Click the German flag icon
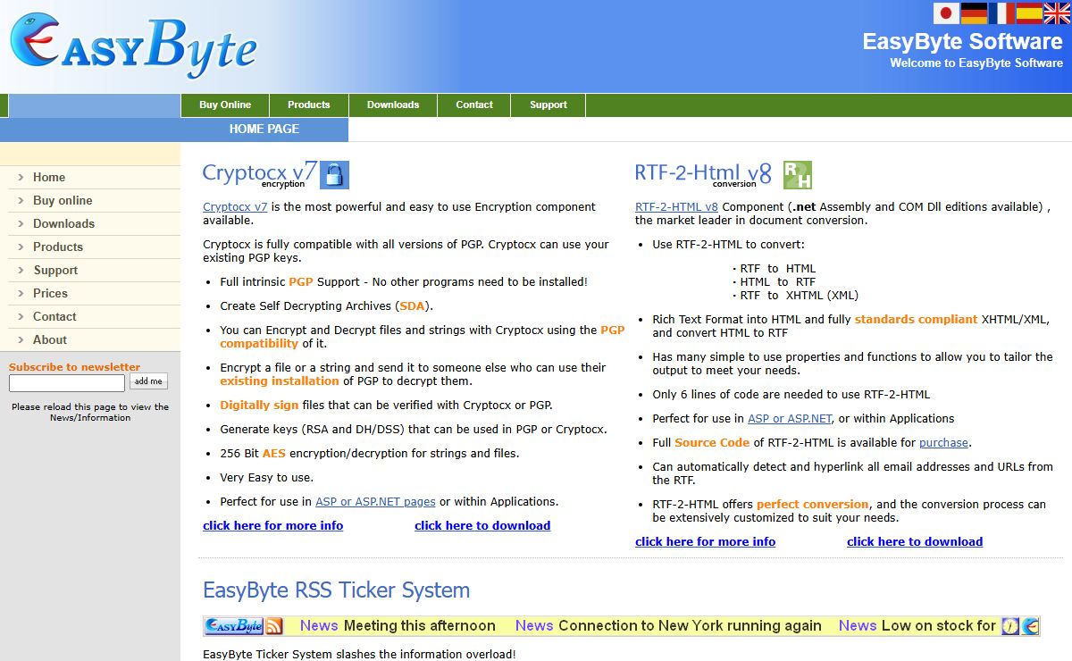 pos(974,13)
